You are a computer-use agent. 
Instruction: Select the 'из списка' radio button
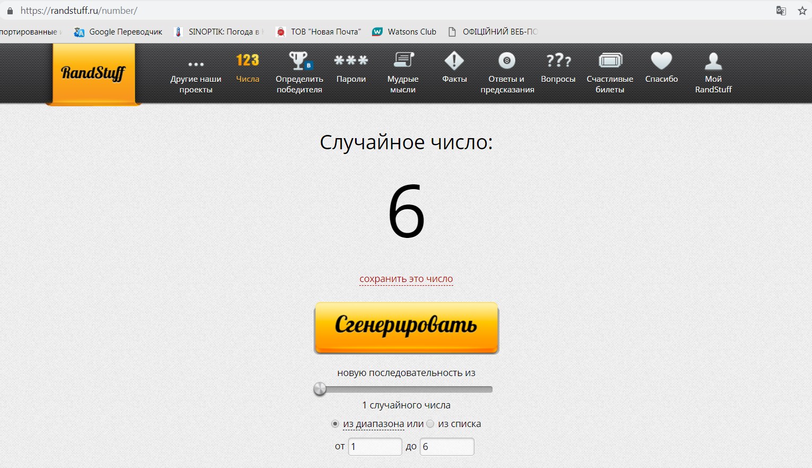430,424
